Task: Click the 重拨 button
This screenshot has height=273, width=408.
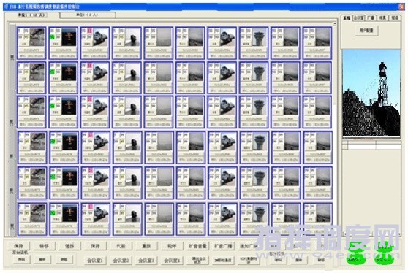Action: tap(146, 246)
